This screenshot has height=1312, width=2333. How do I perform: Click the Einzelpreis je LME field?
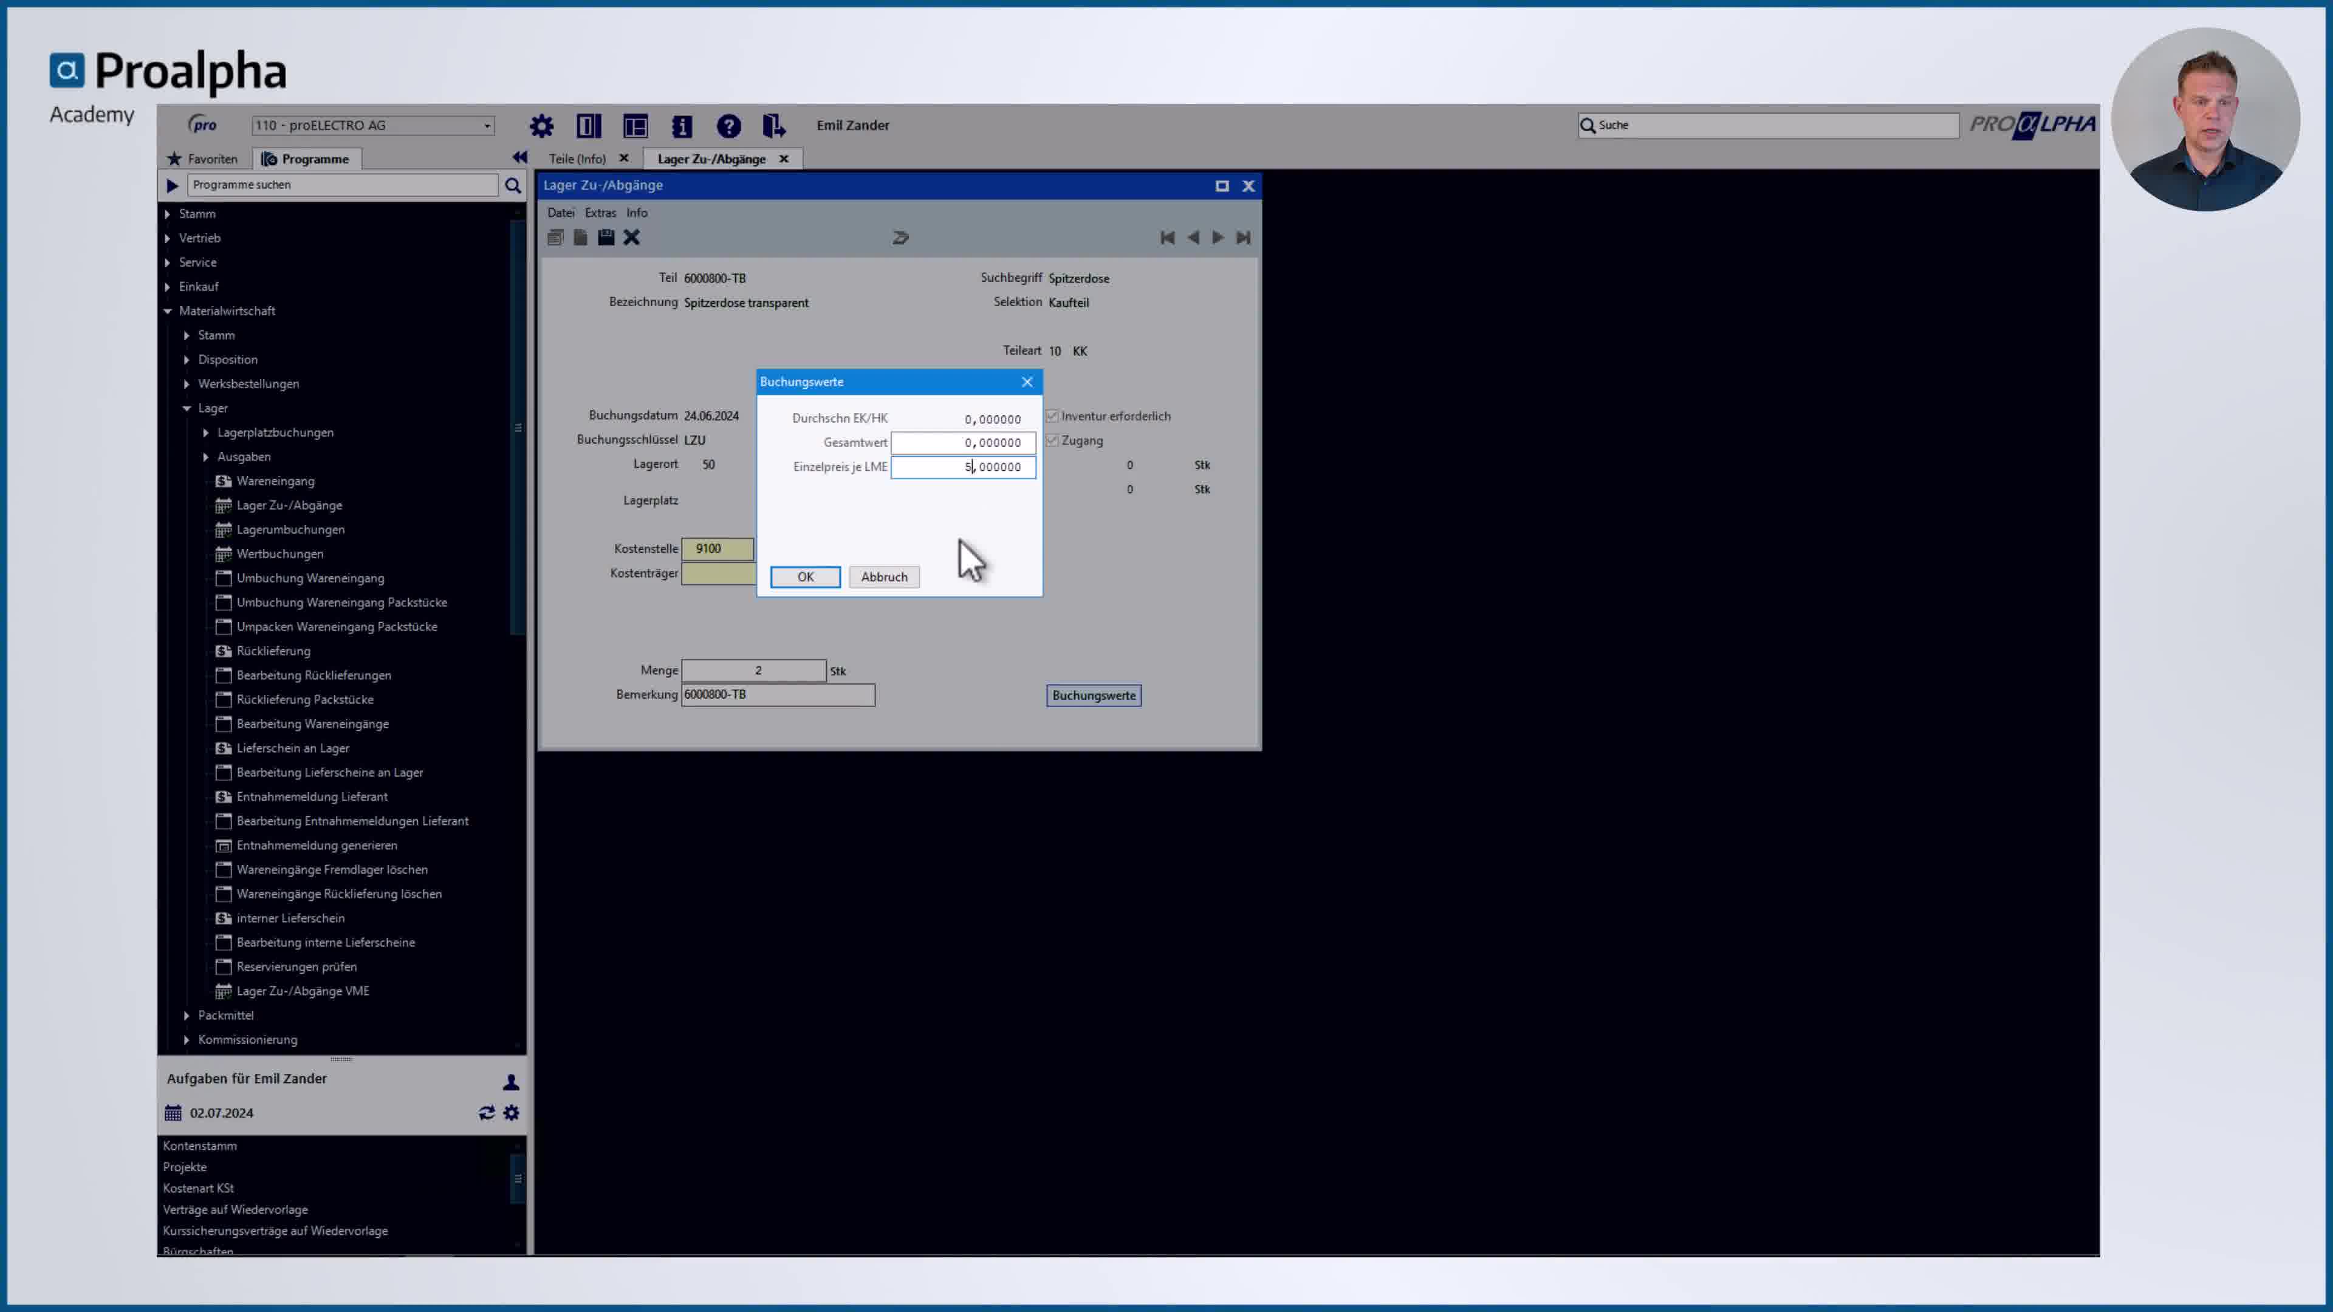click(x=964, y=467)
